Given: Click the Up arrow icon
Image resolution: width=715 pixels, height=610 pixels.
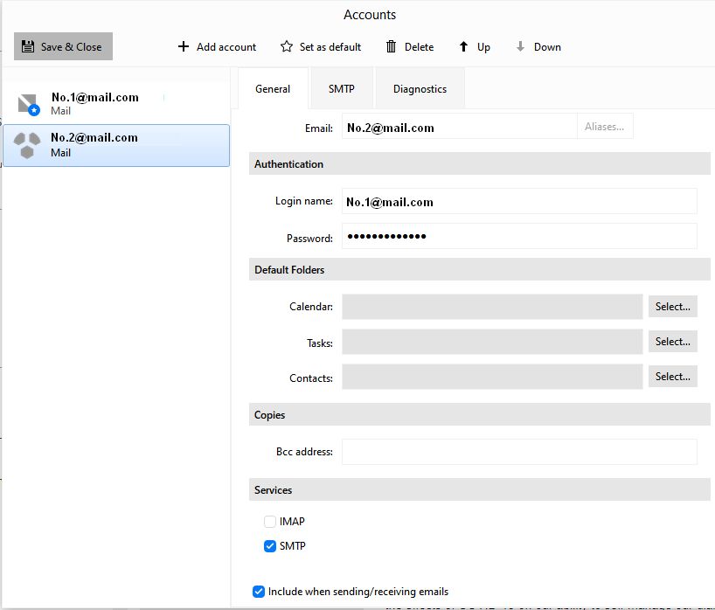Looking at the screenshot, I should point(463,46).
